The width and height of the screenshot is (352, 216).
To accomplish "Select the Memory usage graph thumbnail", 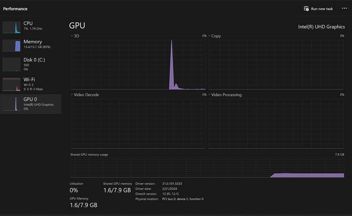I will pyautogui.click(x=12, y=46).
